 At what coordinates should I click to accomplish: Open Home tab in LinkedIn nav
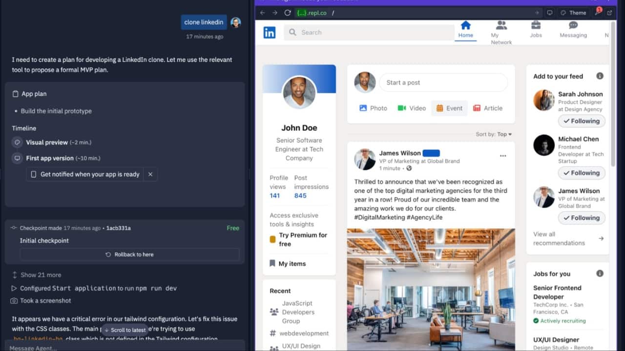[466, 30]
